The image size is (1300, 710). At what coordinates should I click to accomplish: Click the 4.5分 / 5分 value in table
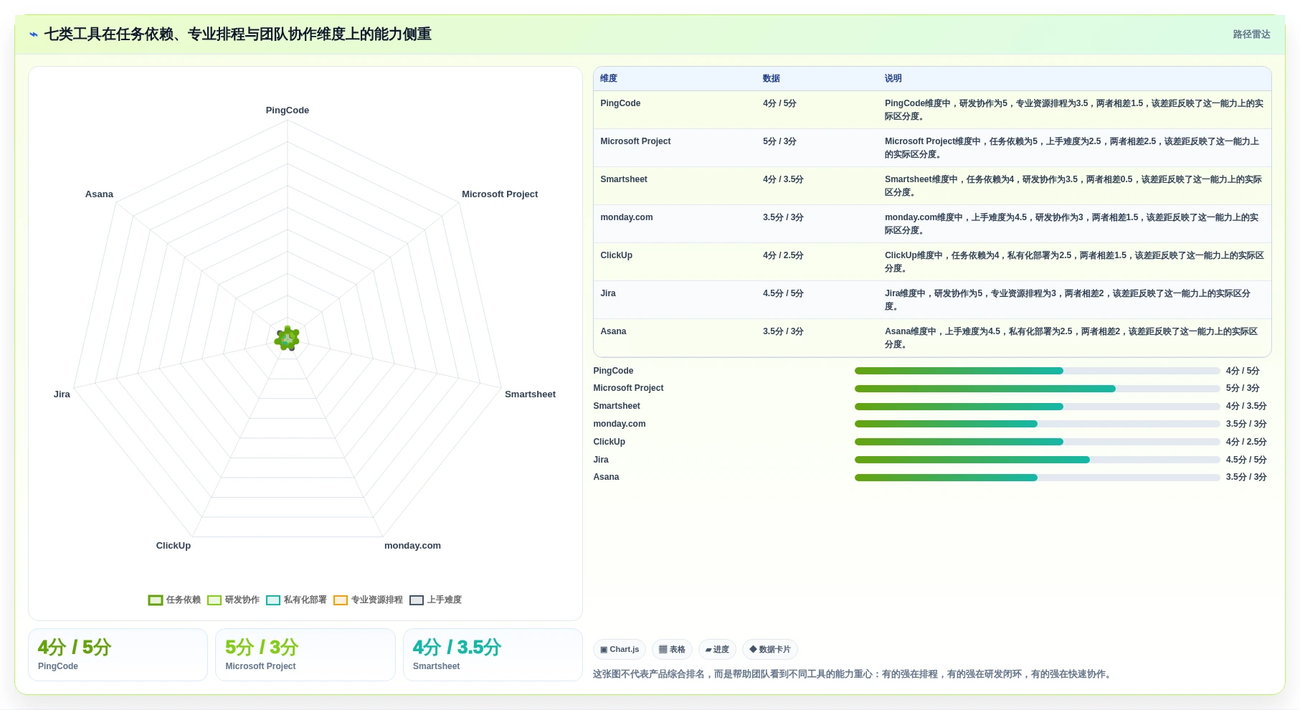(x=783, y=293)
